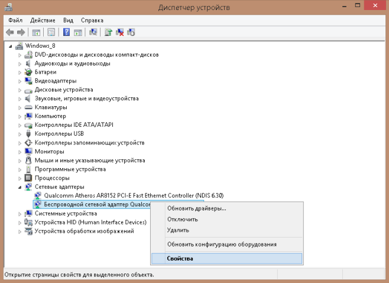
Task: Click the Мониторы monitor icon
Action: [28, 152]
